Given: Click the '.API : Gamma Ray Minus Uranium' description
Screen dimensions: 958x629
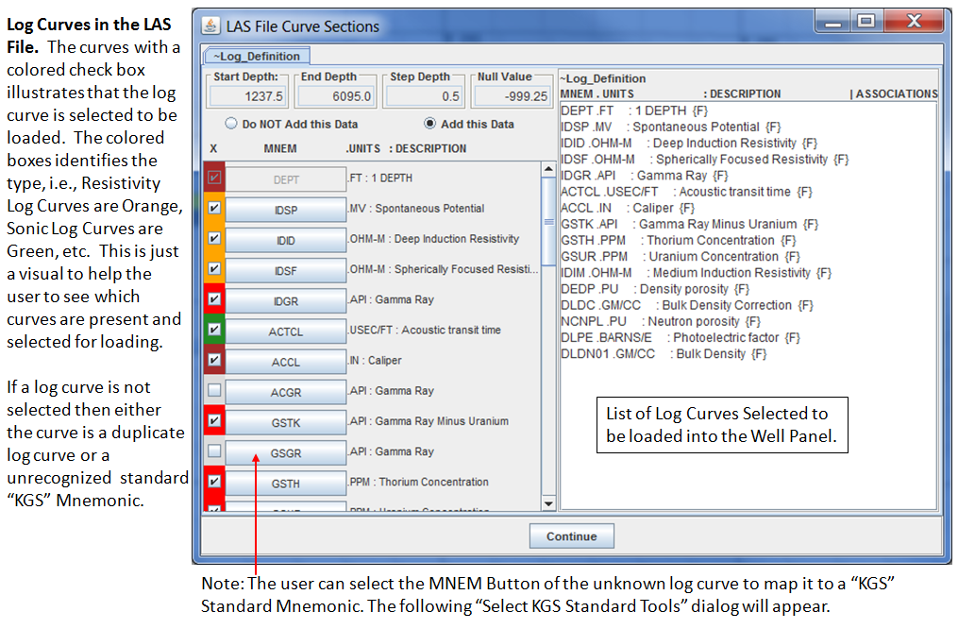Looking at the screenshot, I should coord(429,420).
